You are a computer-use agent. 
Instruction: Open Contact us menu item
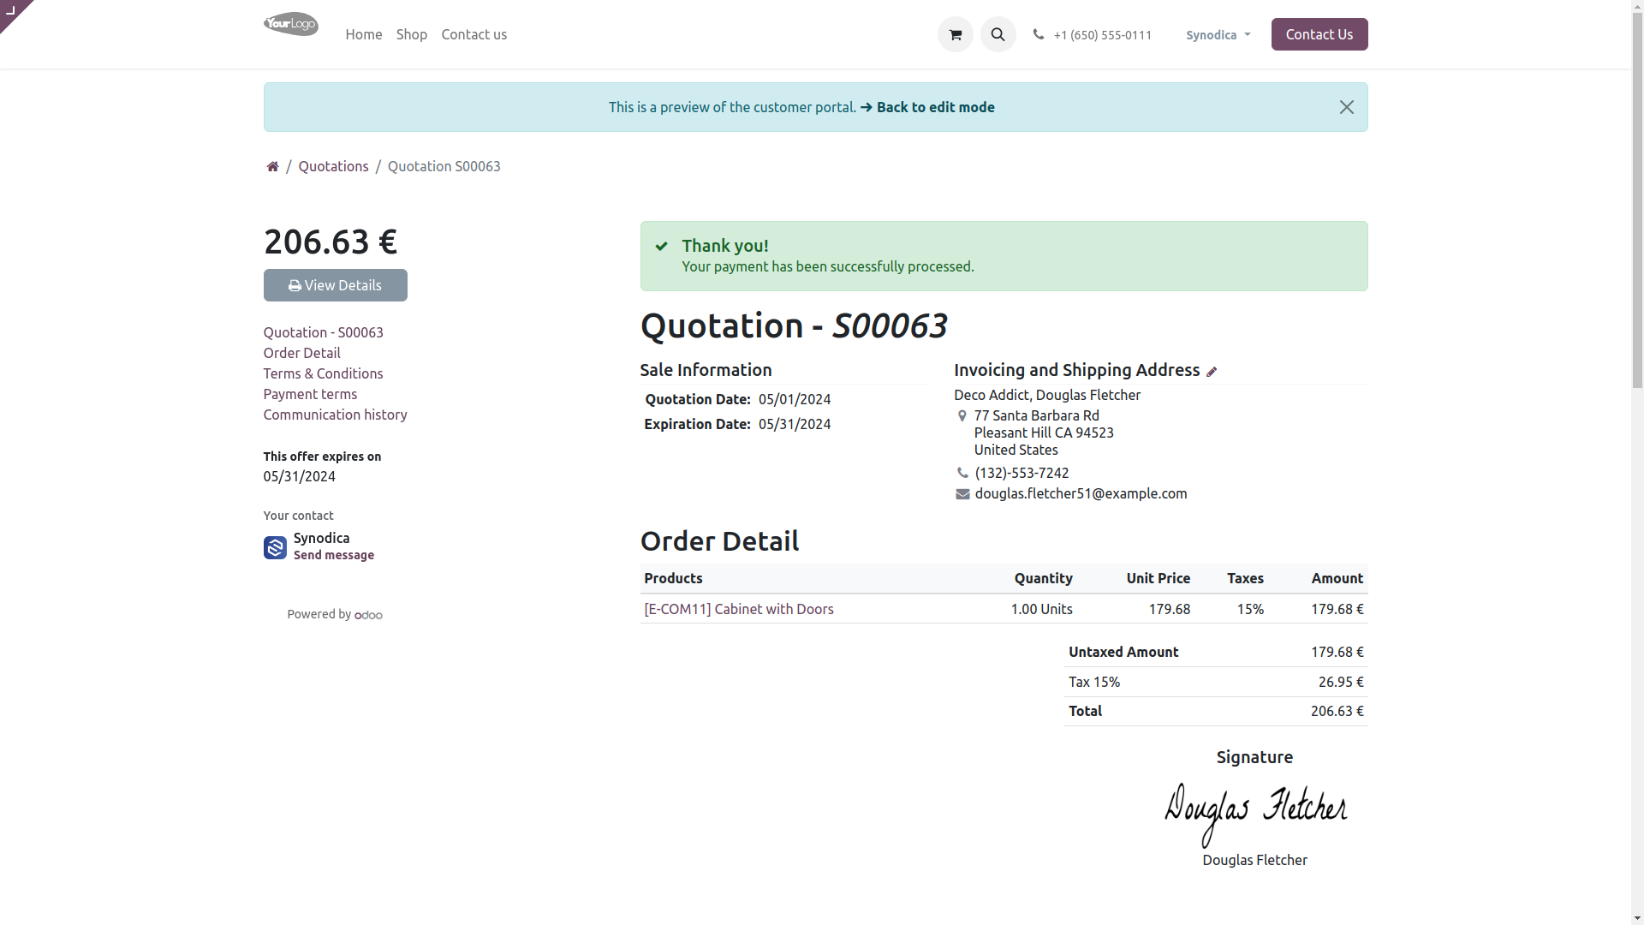[474, 34]
